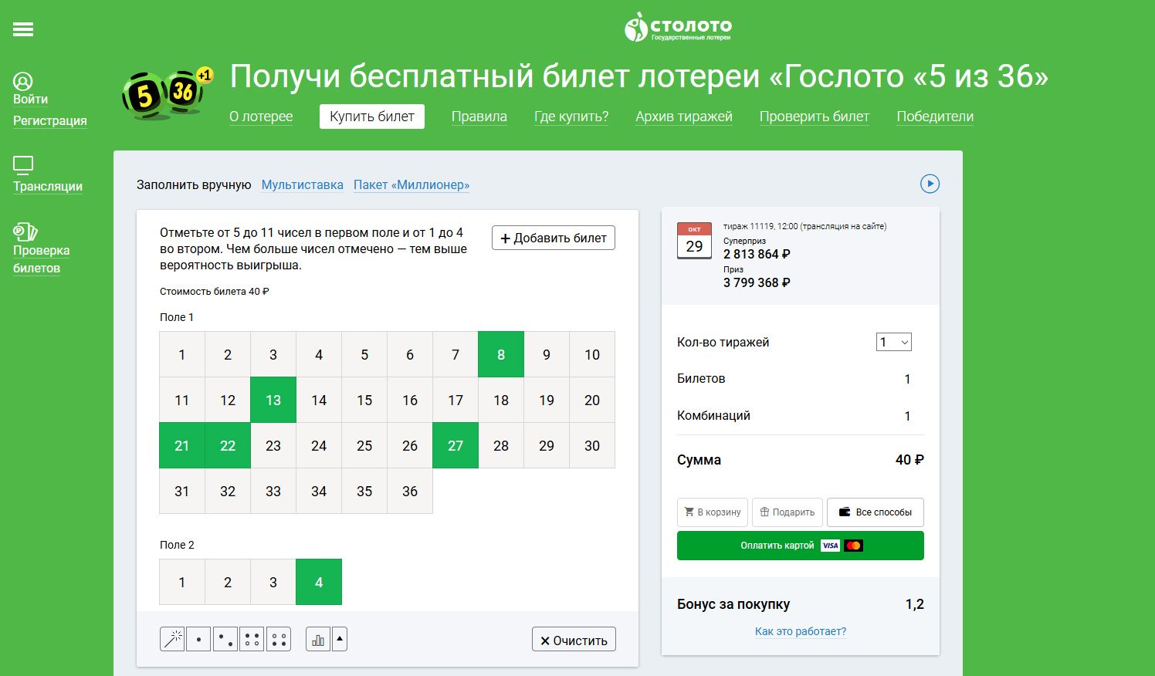Switch to Пакет «Миллионер» mode

point(412,185)
